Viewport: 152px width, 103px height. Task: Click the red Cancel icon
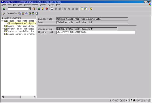[47, 9]
